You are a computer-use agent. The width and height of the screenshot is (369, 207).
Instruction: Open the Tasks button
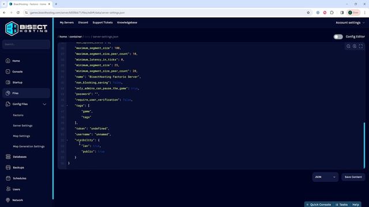(342, 205)
